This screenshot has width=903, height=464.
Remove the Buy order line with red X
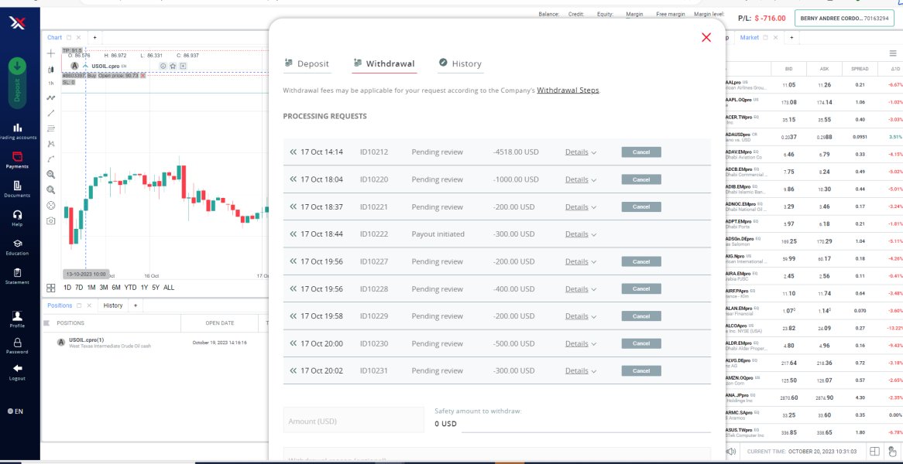142,75
